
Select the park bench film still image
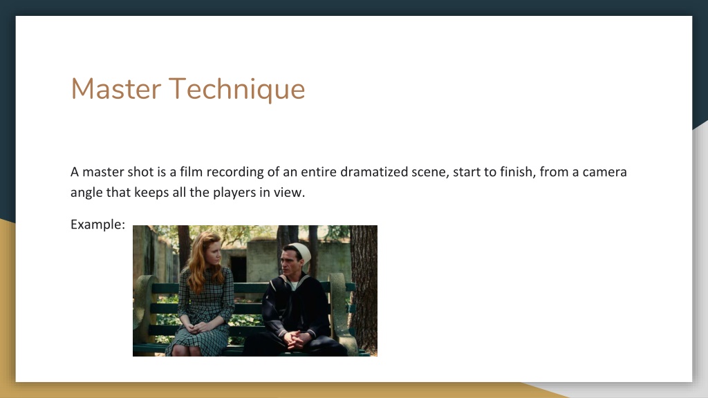click(x=255, y=291)
